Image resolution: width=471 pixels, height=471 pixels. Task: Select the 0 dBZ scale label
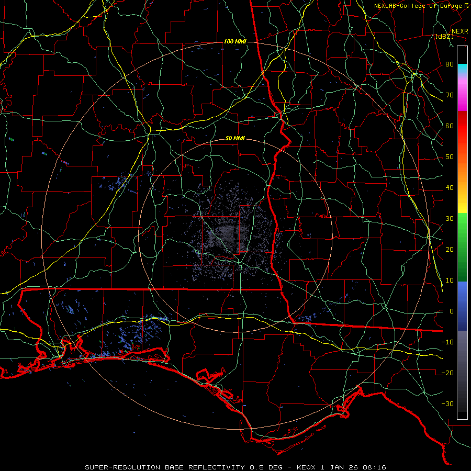click(x=452, y=311)
